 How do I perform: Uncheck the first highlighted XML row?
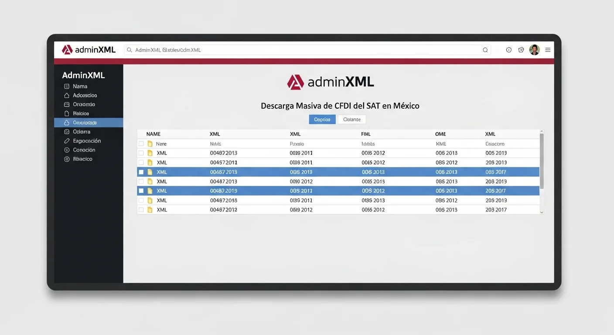click(x=141, y=171)
